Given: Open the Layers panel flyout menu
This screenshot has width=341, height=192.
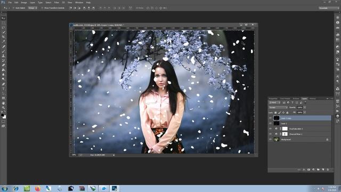Looking at the screenshot, I should [331, 99].
